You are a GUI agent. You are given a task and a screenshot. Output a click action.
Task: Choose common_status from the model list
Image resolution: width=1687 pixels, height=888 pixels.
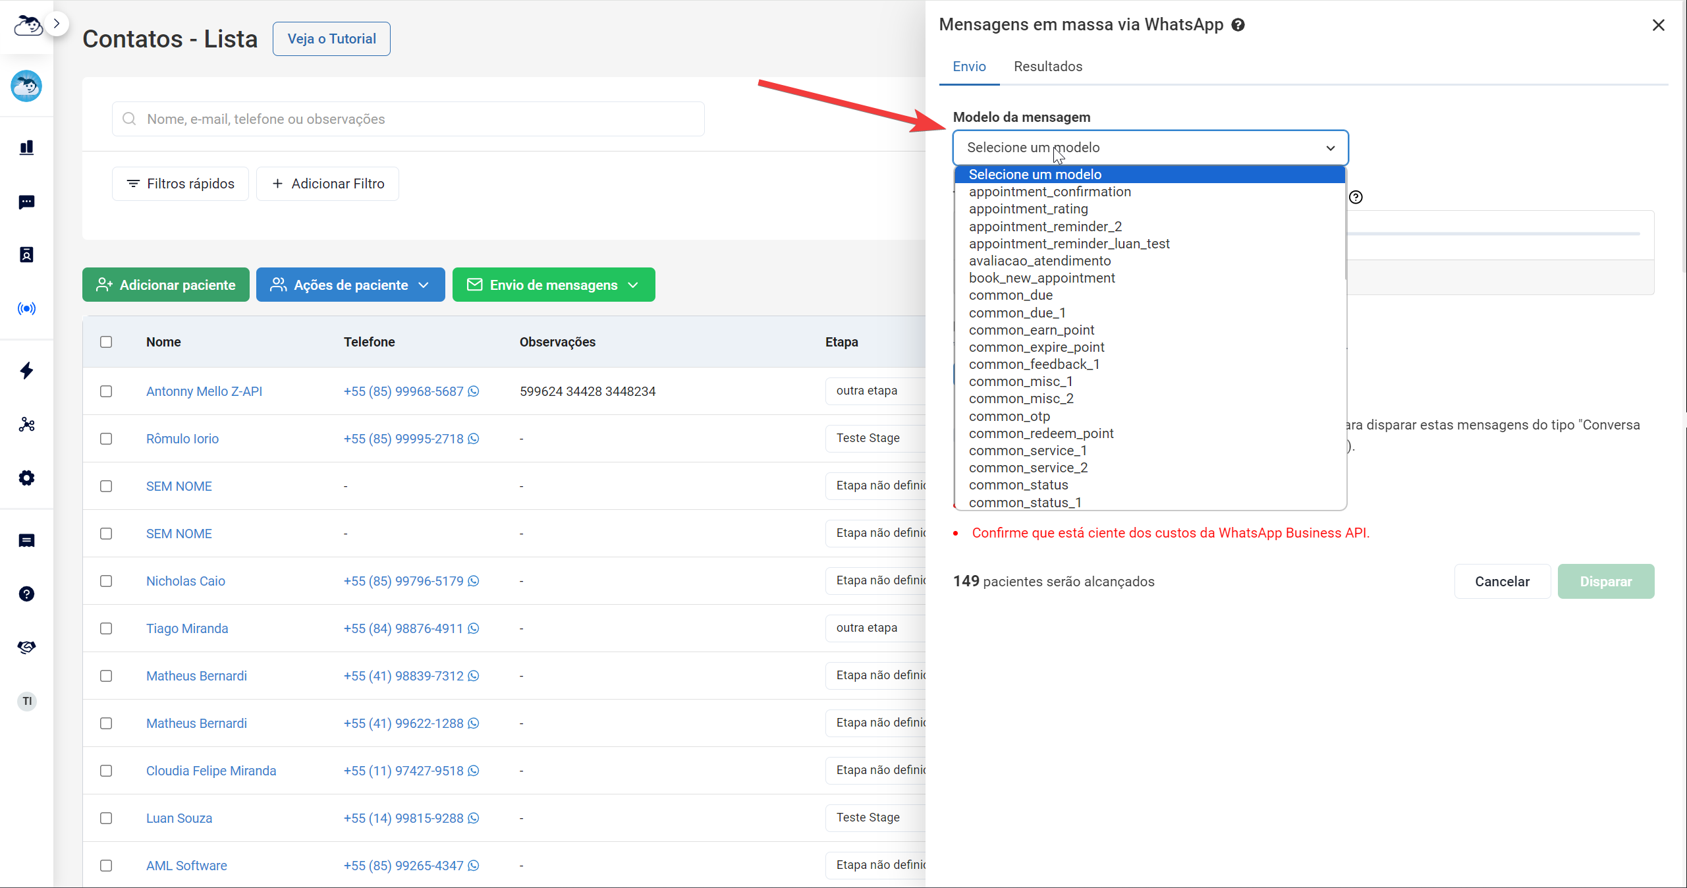click(1149, 485)
